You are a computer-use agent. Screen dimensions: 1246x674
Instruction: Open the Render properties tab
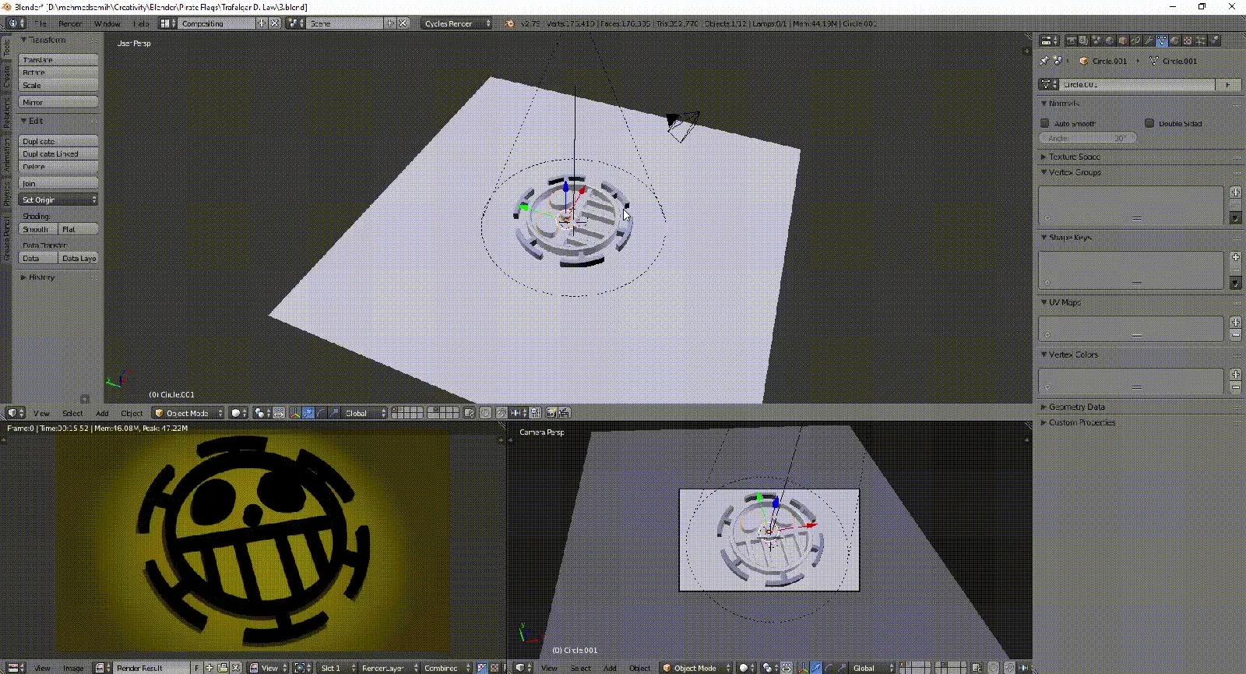click(1072, 41)
